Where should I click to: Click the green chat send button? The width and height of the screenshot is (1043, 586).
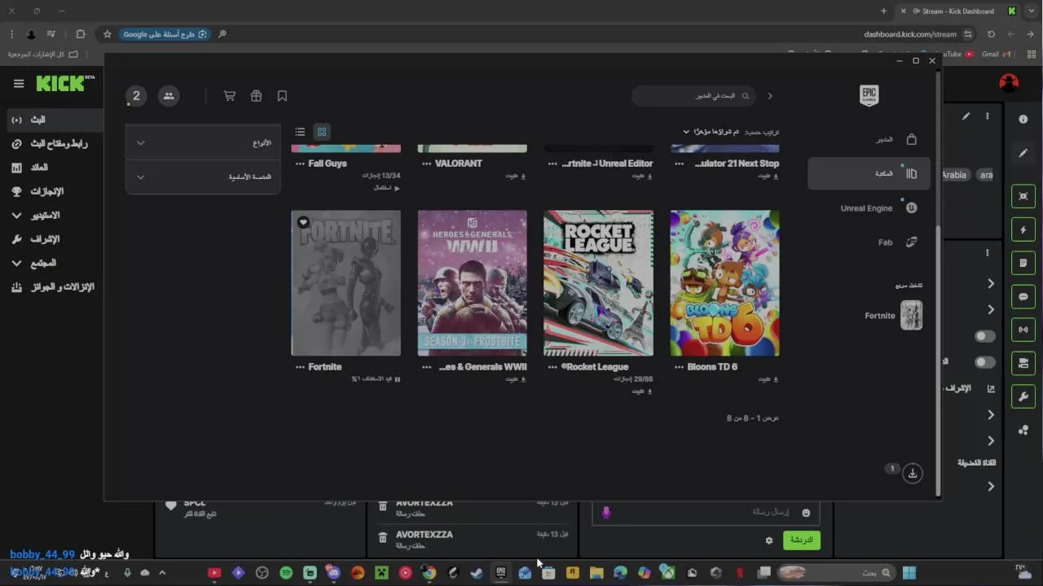[802, 540]
